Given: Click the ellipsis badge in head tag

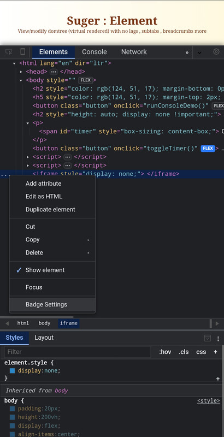Looking at the screenshot, I should pos(54,72).
